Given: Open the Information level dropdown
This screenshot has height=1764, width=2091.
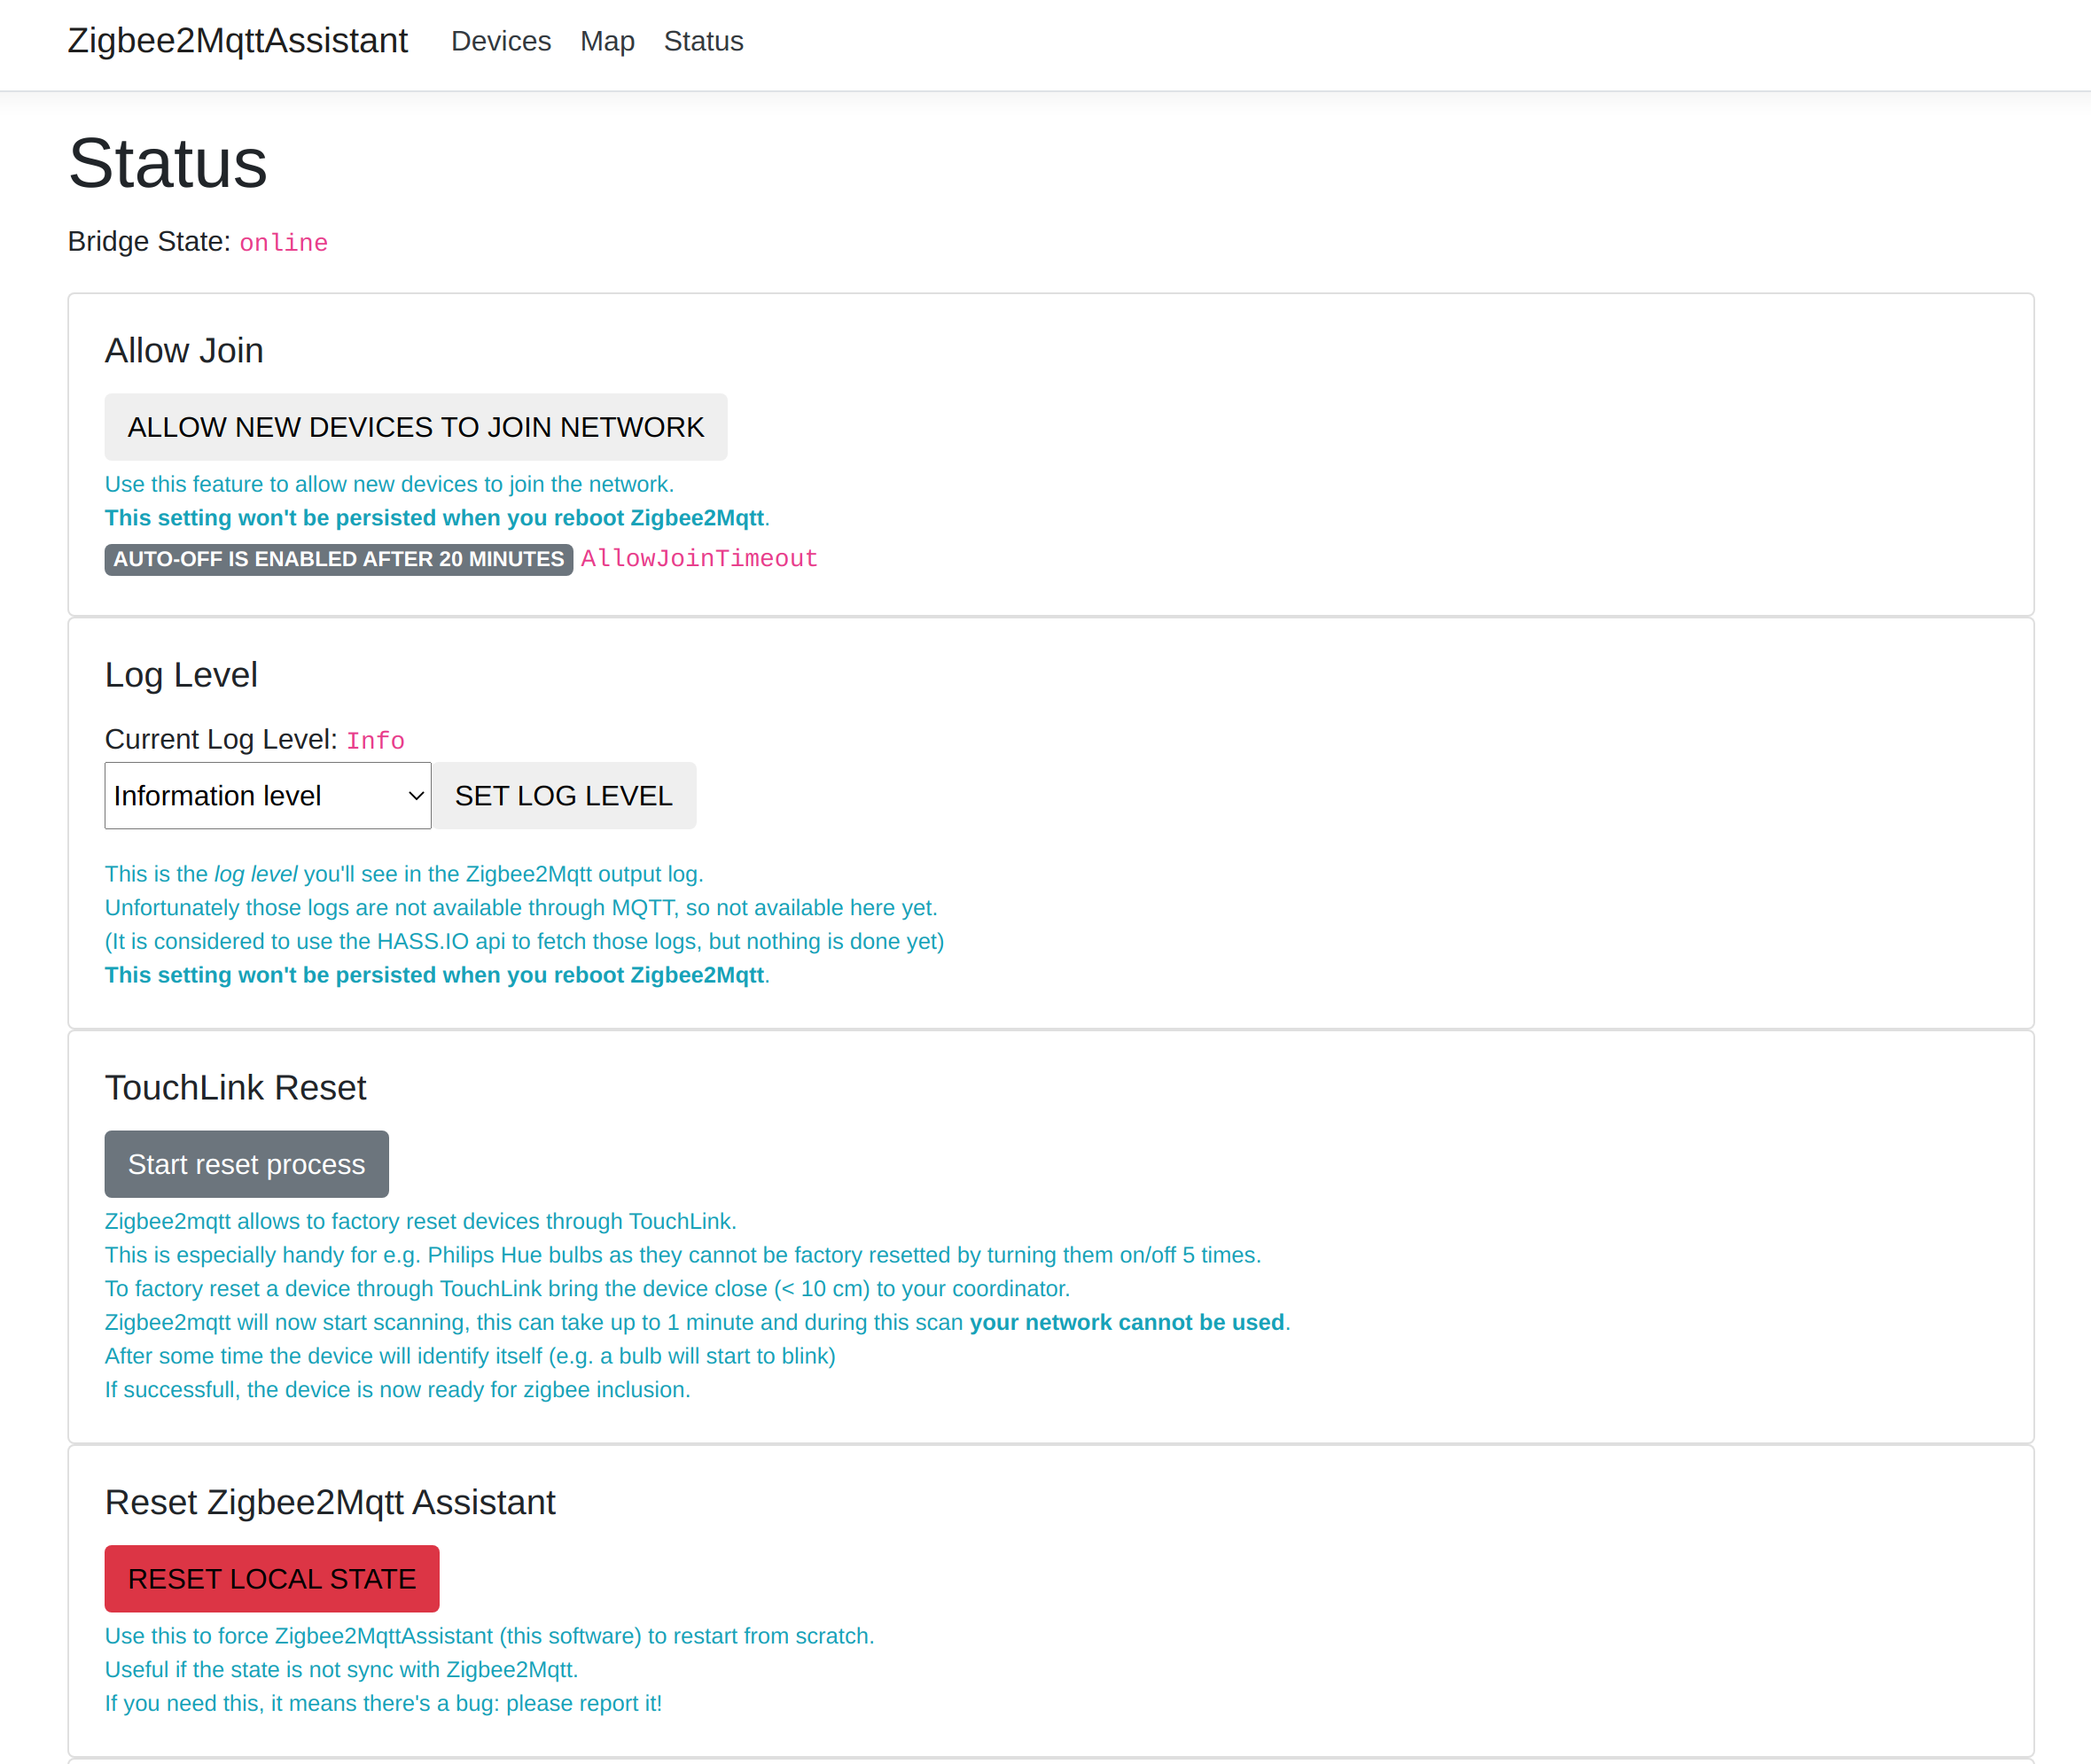Looking at the screenshot, I should point(267,796).
